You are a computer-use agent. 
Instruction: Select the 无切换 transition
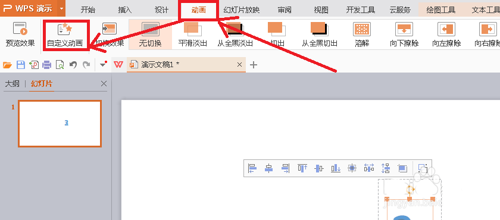(150, 34)
